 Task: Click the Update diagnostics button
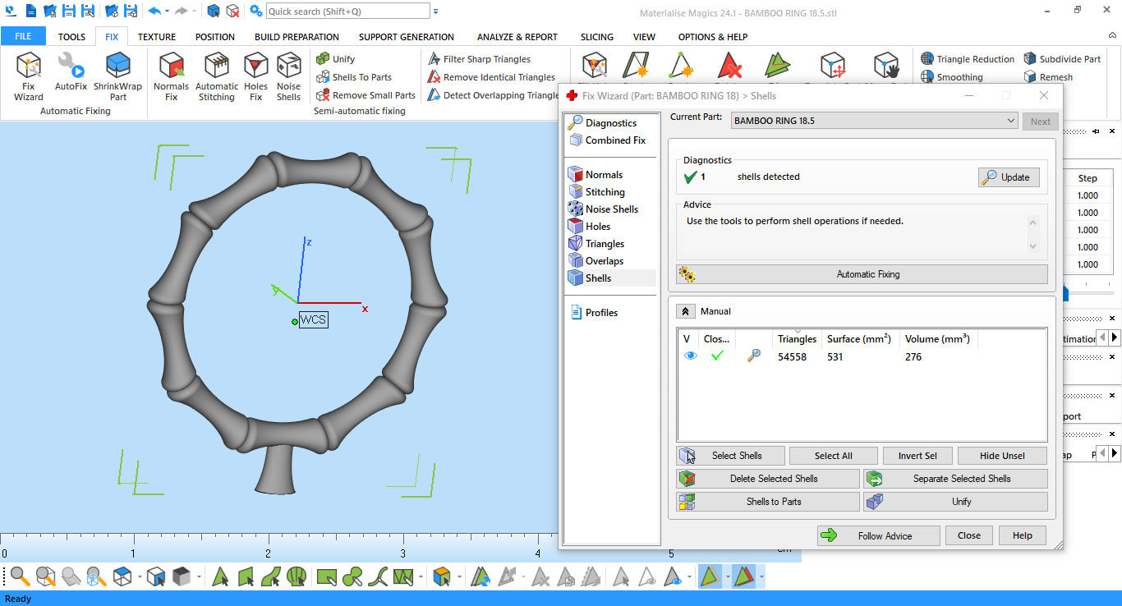click(1009, 177)
